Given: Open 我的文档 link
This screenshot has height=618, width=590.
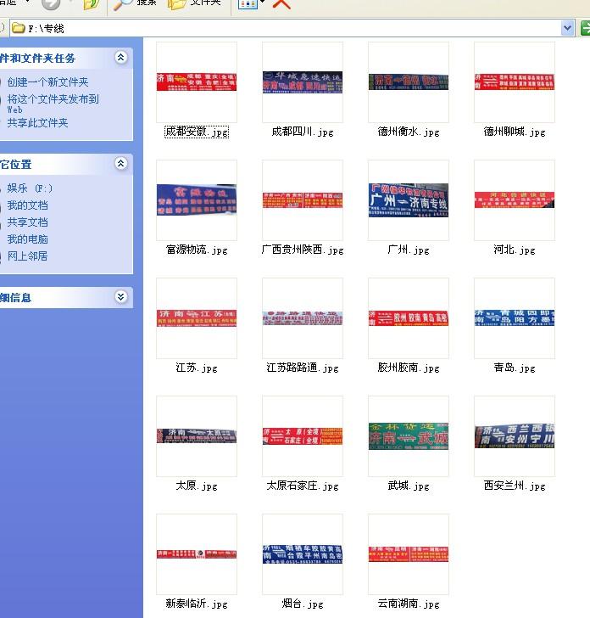Looking at the screenshot, I should 28,205.
